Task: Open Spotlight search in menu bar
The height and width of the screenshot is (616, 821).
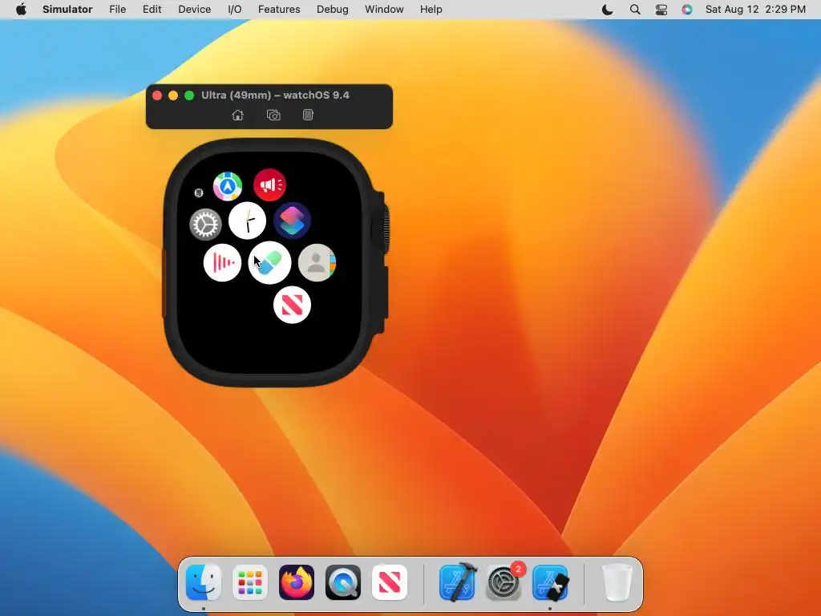Action: pos(635,10)
